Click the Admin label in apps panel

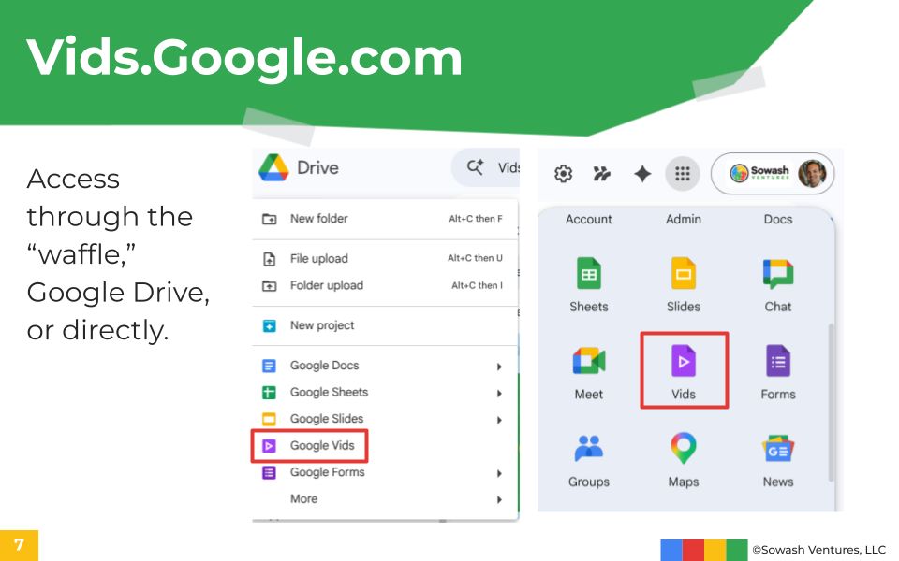(684, 219)
